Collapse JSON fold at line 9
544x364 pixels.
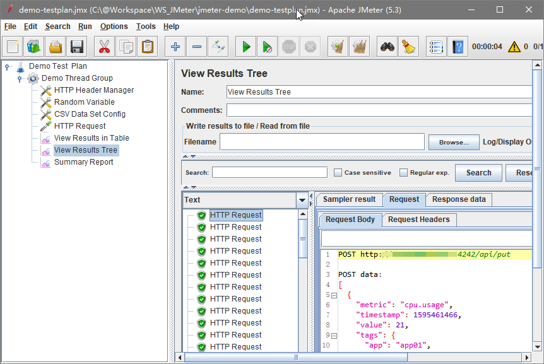(x=334, y=336)
